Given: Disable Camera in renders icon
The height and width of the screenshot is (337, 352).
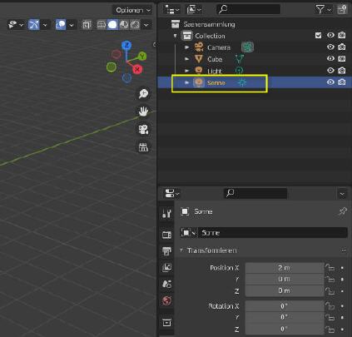Looking at the screenshot, I should [x=342, y=47].
